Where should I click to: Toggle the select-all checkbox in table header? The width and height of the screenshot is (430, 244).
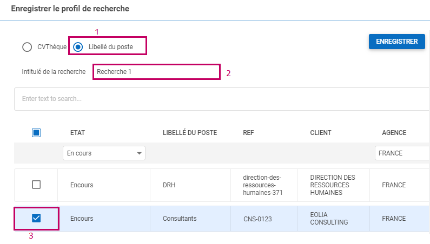(x=36, y=133)
